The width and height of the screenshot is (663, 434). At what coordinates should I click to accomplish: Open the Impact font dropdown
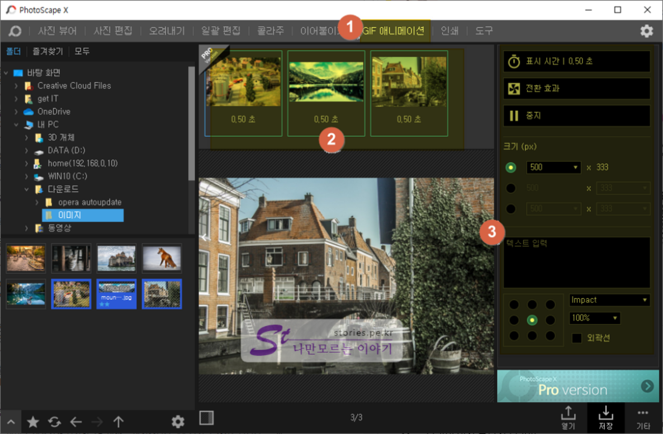tap(609, 300)
